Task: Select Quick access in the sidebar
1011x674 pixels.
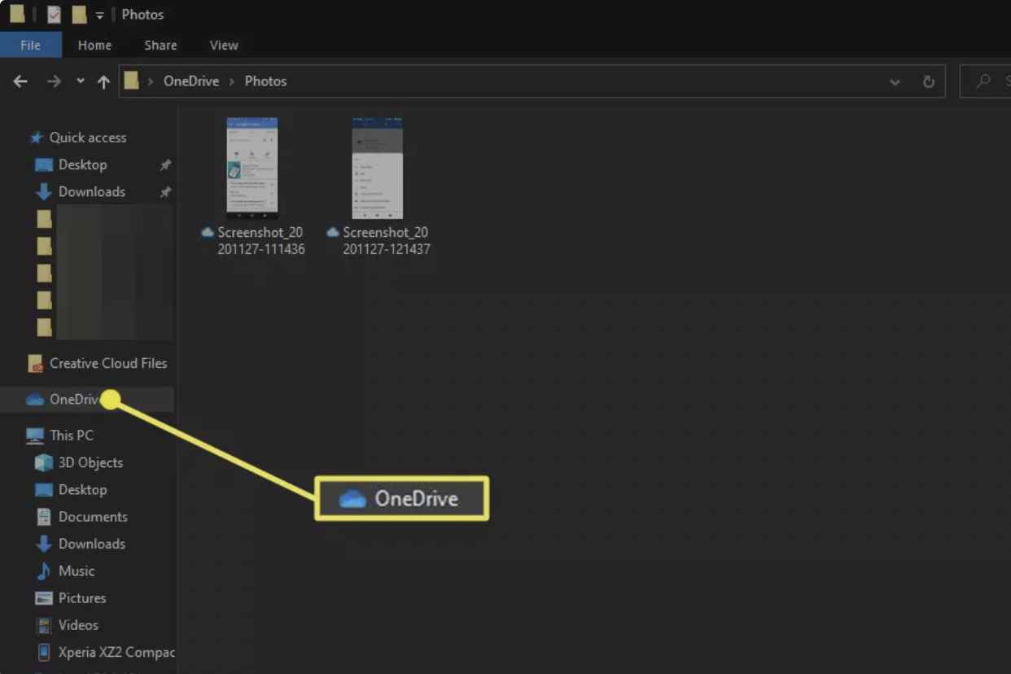Action: coord(88,138)
